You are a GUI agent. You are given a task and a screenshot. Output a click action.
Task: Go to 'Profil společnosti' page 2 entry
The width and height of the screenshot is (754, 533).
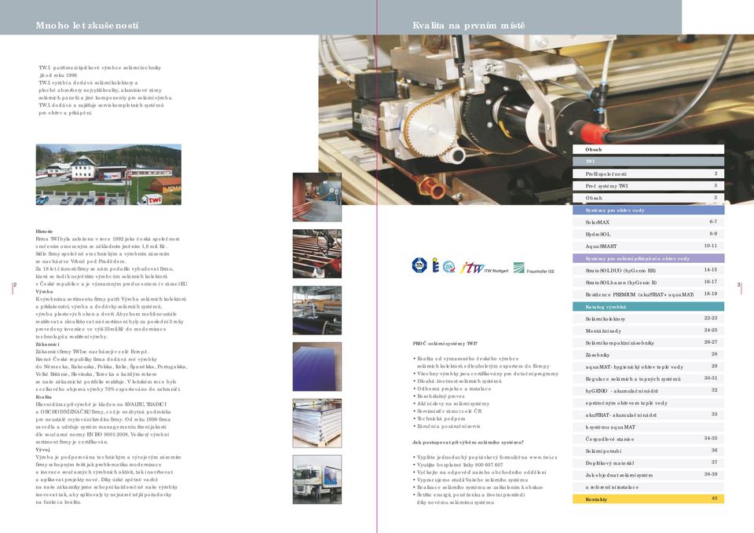pos(648,173)
